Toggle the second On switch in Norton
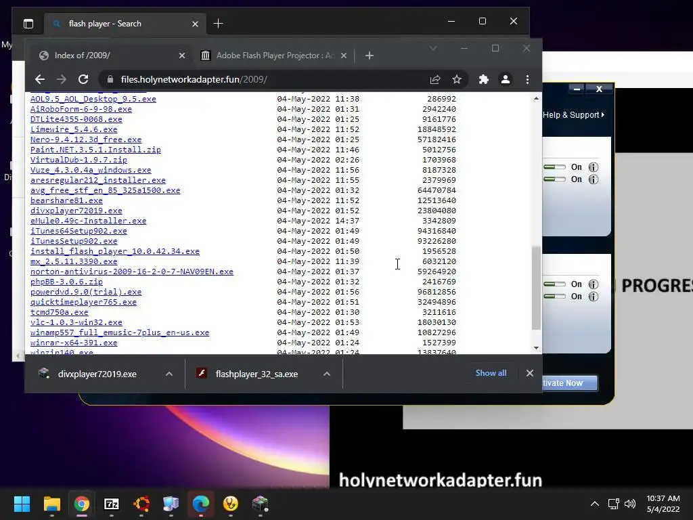This screenshot has height=520, width=693. pyautogui.click(x=555, y=179)
